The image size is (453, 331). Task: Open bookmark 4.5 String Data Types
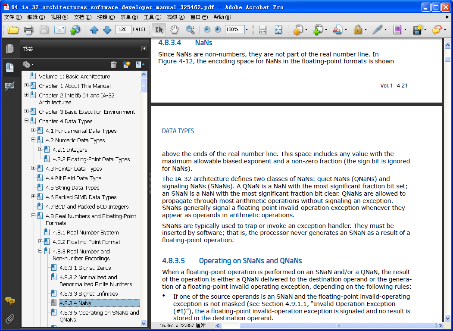click(x=72, y=188)
